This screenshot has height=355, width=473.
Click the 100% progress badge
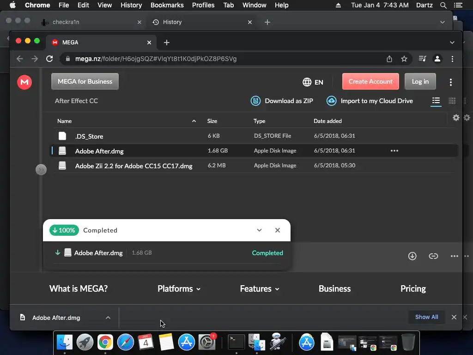click(x=64, y=230)
